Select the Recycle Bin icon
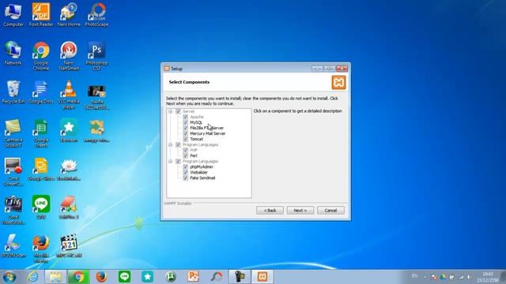The image size is (506, 284). point(13,92)
